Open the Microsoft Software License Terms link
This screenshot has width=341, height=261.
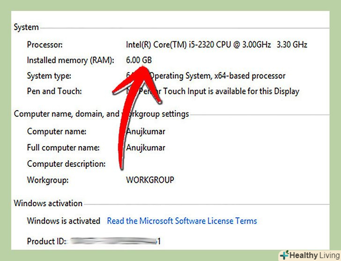[x=182, y=221]
